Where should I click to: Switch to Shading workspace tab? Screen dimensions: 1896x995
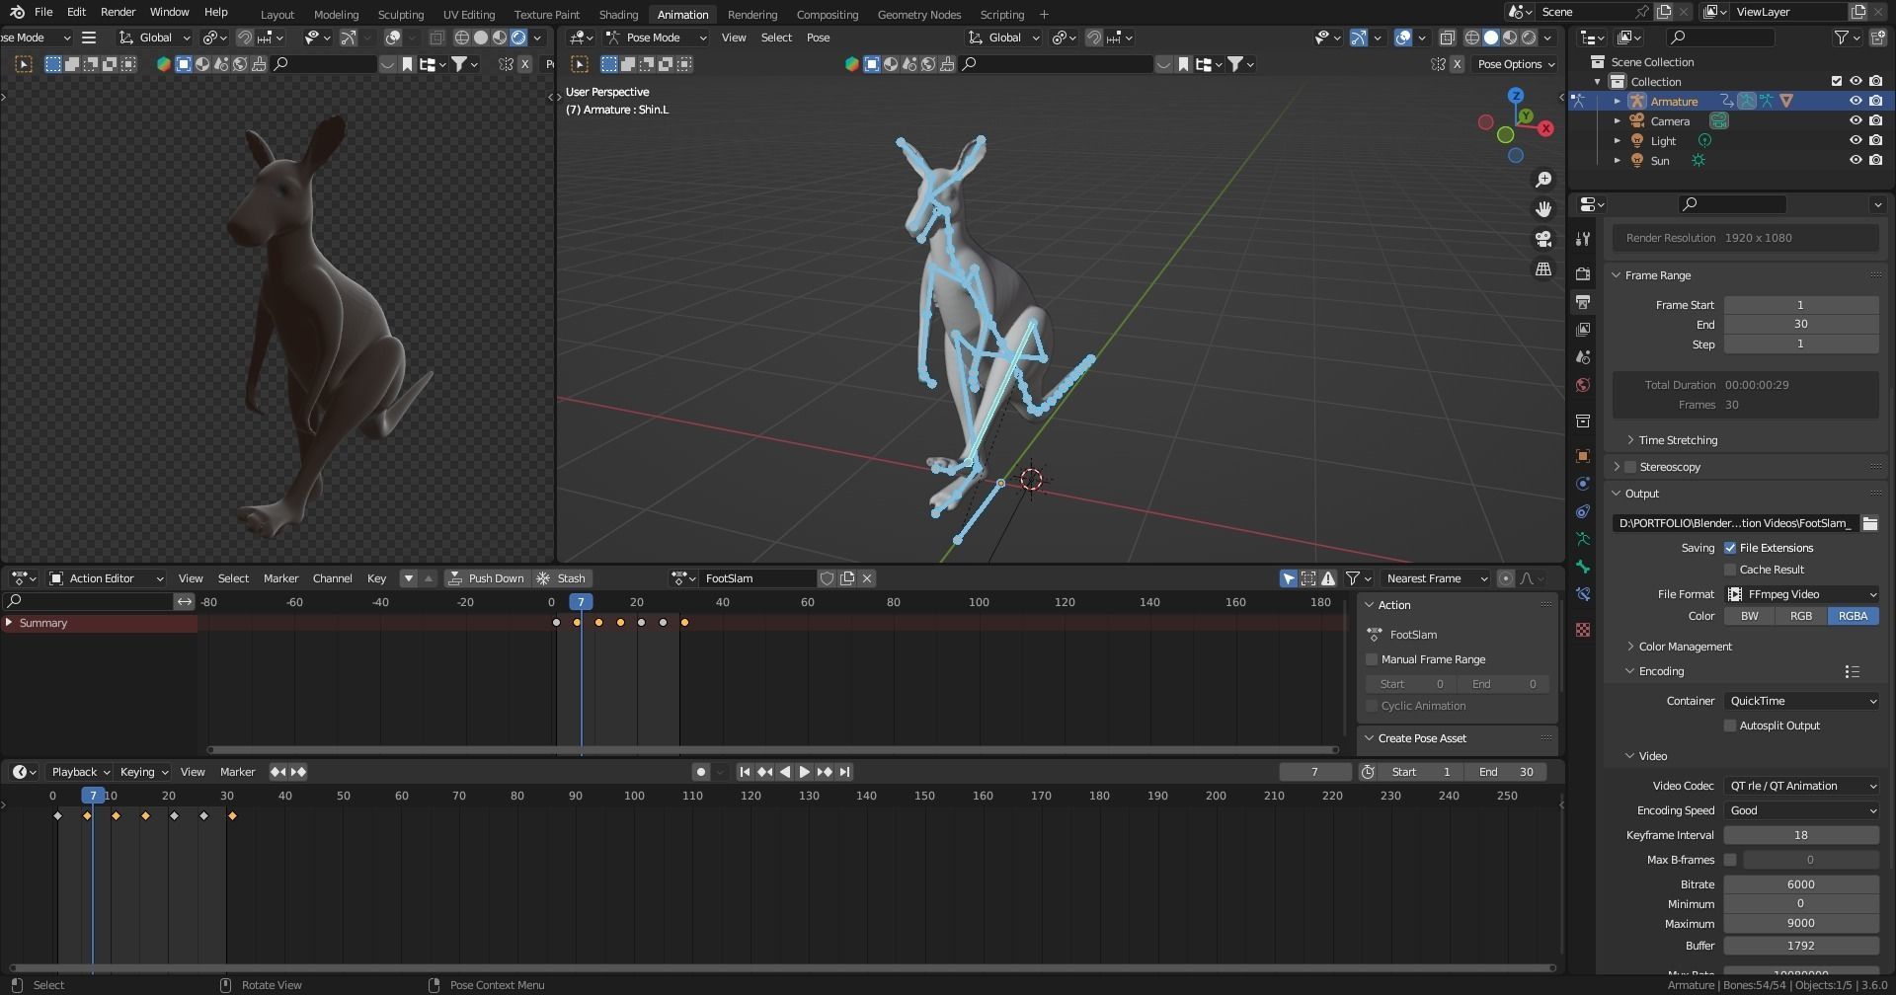(x=618, y=15)
